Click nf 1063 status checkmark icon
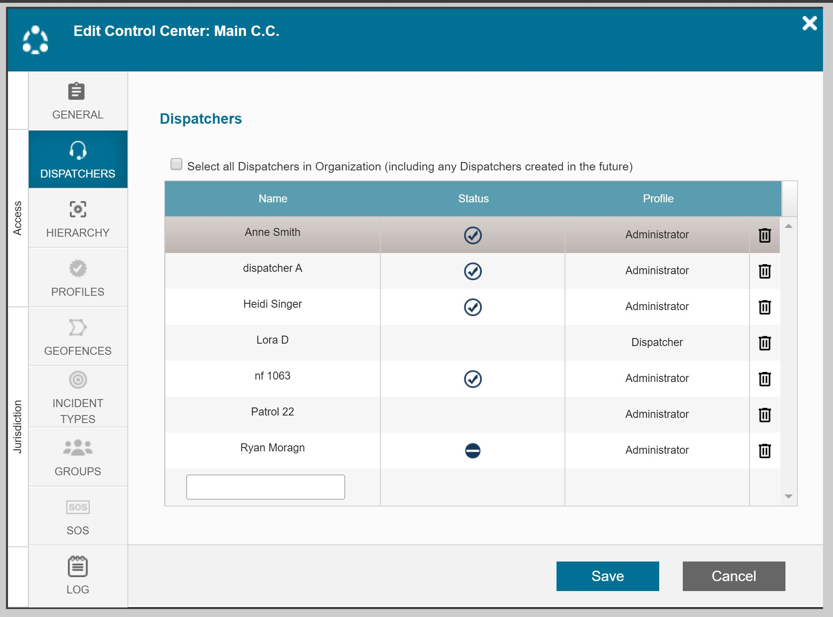Image resolution: width=833 pixels, height=617 pixels. [473, 379]
